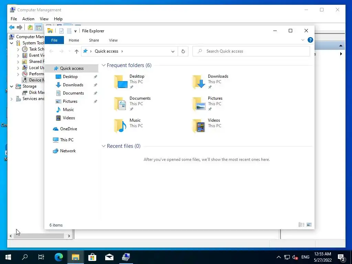This screenshot has width=352, height=264.
Task: Refresh the Quick access view
Action: pyautogui.click(x=183, y=52)
